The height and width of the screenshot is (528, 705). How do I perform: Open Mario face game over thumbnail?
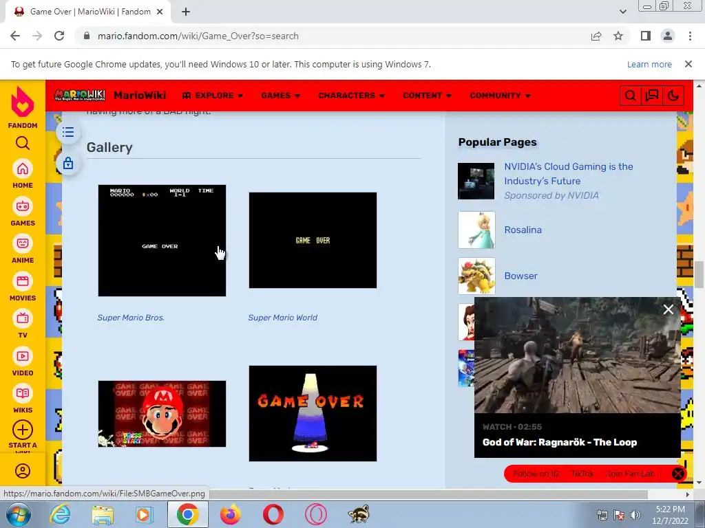coord(162,413)
